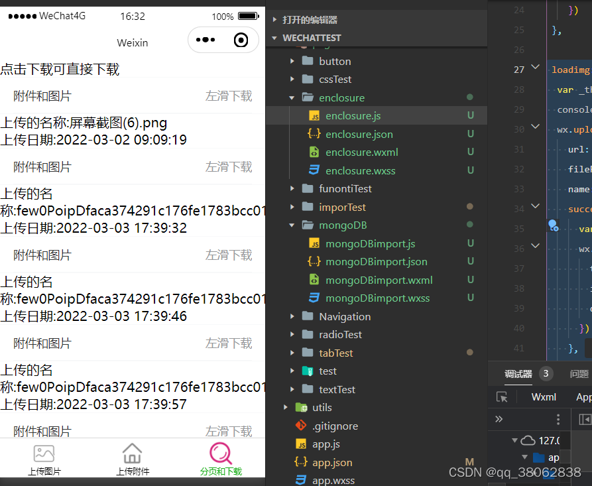The width and height of the screenshot is (592, 486).
Task: Click the enclosure.wxss stylesheet icon
Action: pos(314,170)
